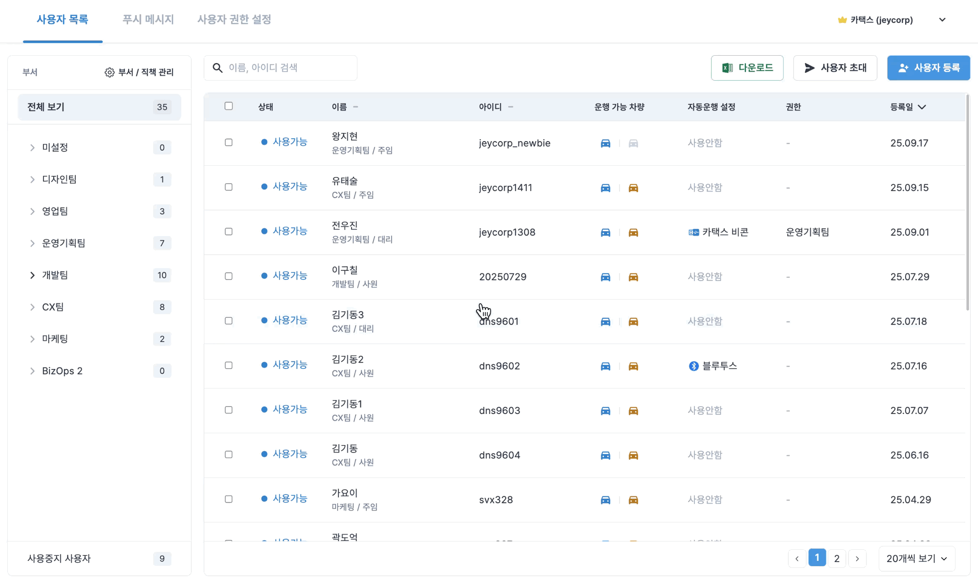
Task: Click the orange car icon in 유태술's row
Action: (633, 188)
